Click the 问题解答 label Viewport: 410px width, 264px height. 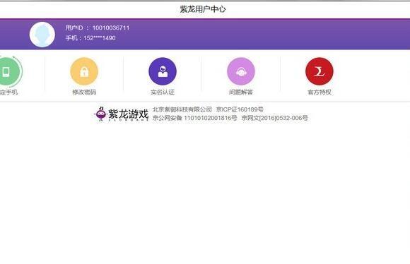coord(241,92)
